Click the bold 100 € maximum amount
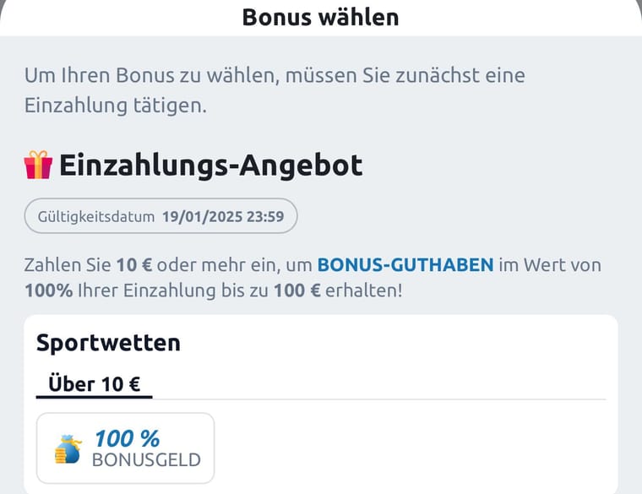642x494 pixels. coord(297,290)
